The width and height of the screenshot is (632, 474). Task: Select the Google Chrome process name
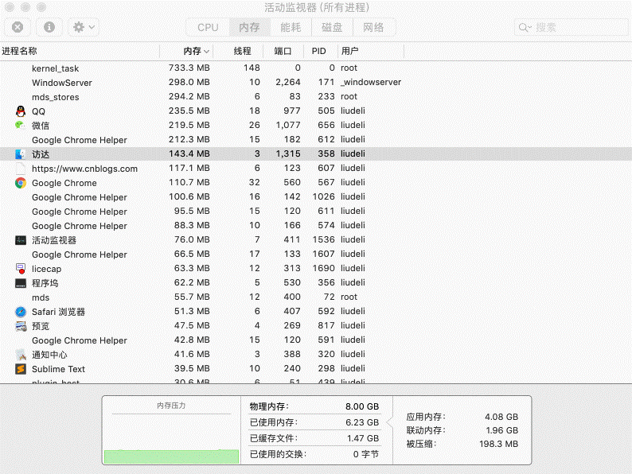(x=64, y=183)
